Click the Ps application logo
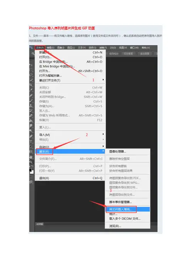 (31, 47)
